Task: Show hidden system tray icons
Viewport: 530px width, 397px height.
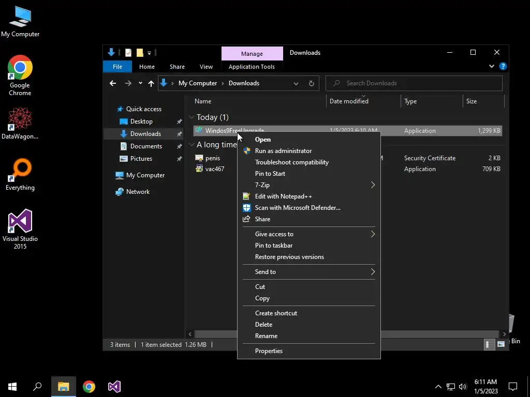Action: (438, 387)
